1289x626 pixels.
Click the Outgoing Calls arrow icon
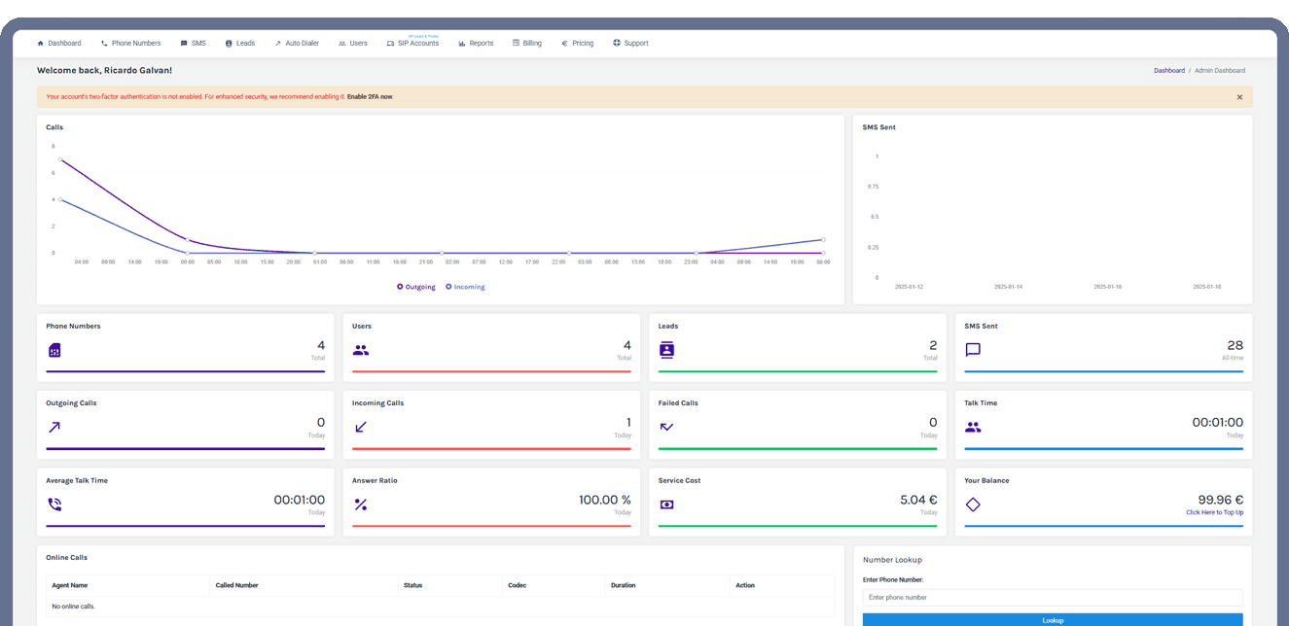54,427
